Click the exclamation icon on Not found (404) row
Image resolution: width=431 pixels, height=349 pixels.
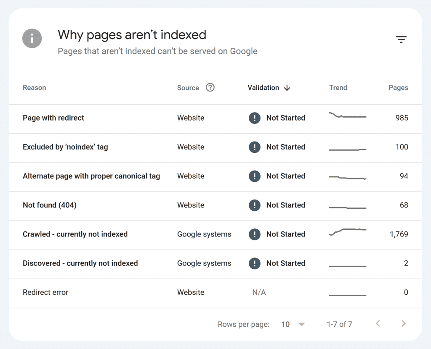(x=255, y=205)
